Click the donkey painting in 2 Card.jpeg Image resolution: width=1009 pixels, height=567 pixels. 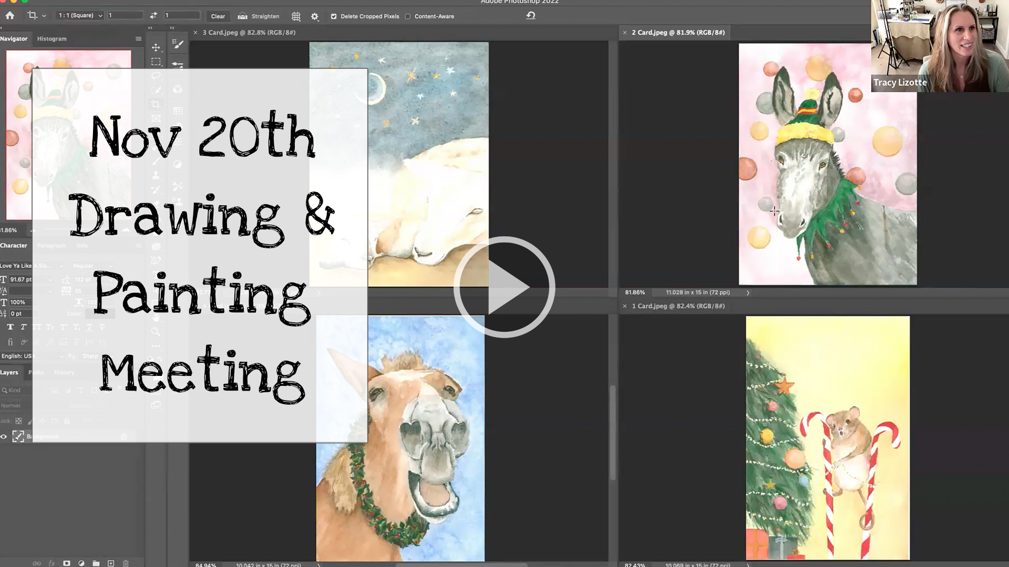(x=828, y=164)
